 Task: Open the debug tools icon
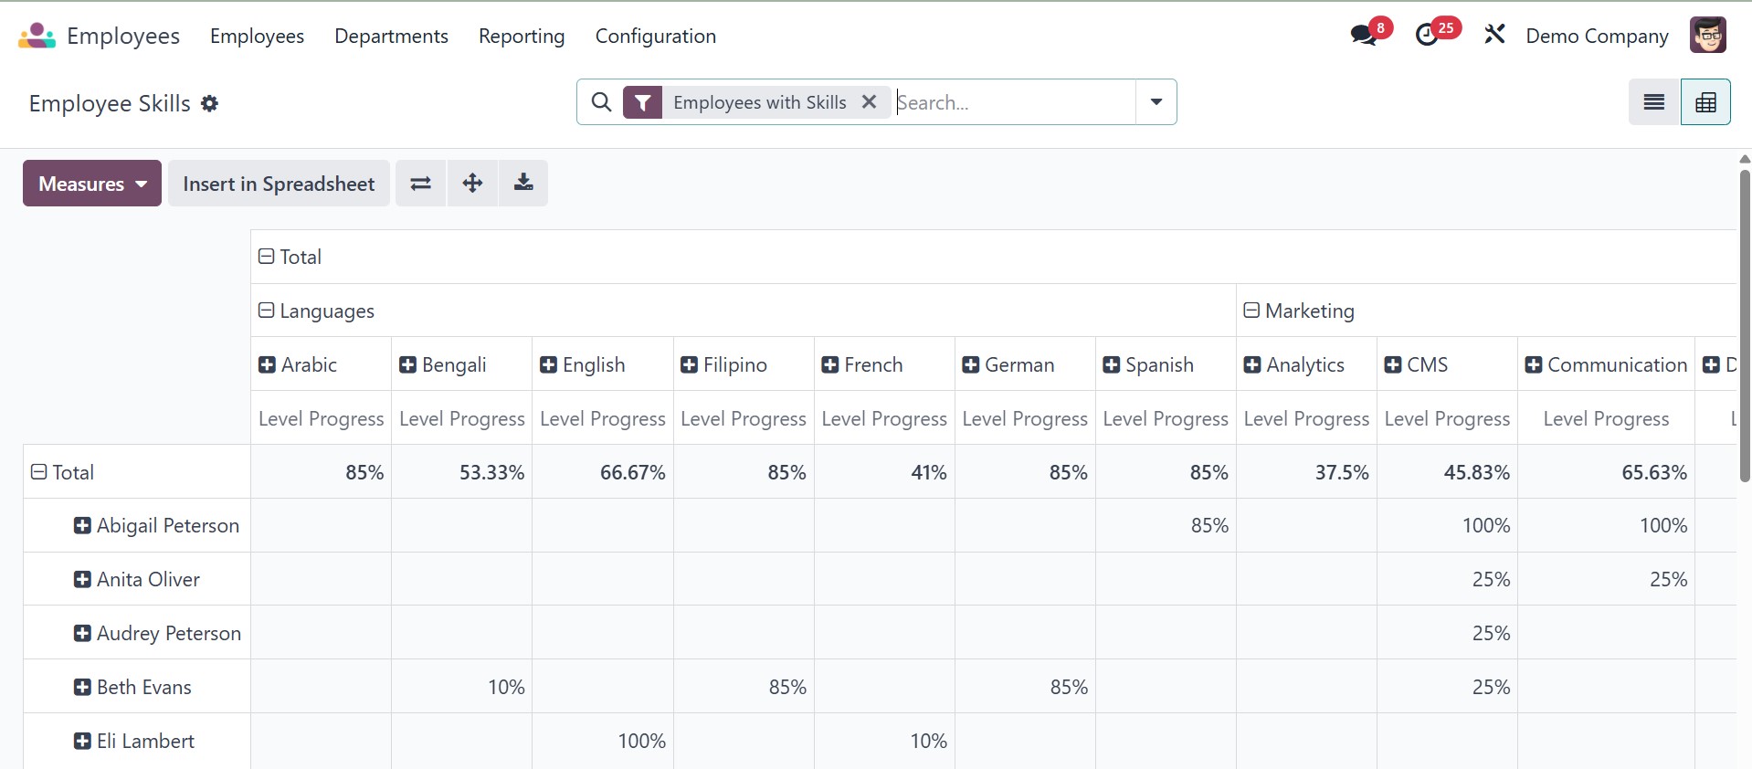click(1494, 36)
